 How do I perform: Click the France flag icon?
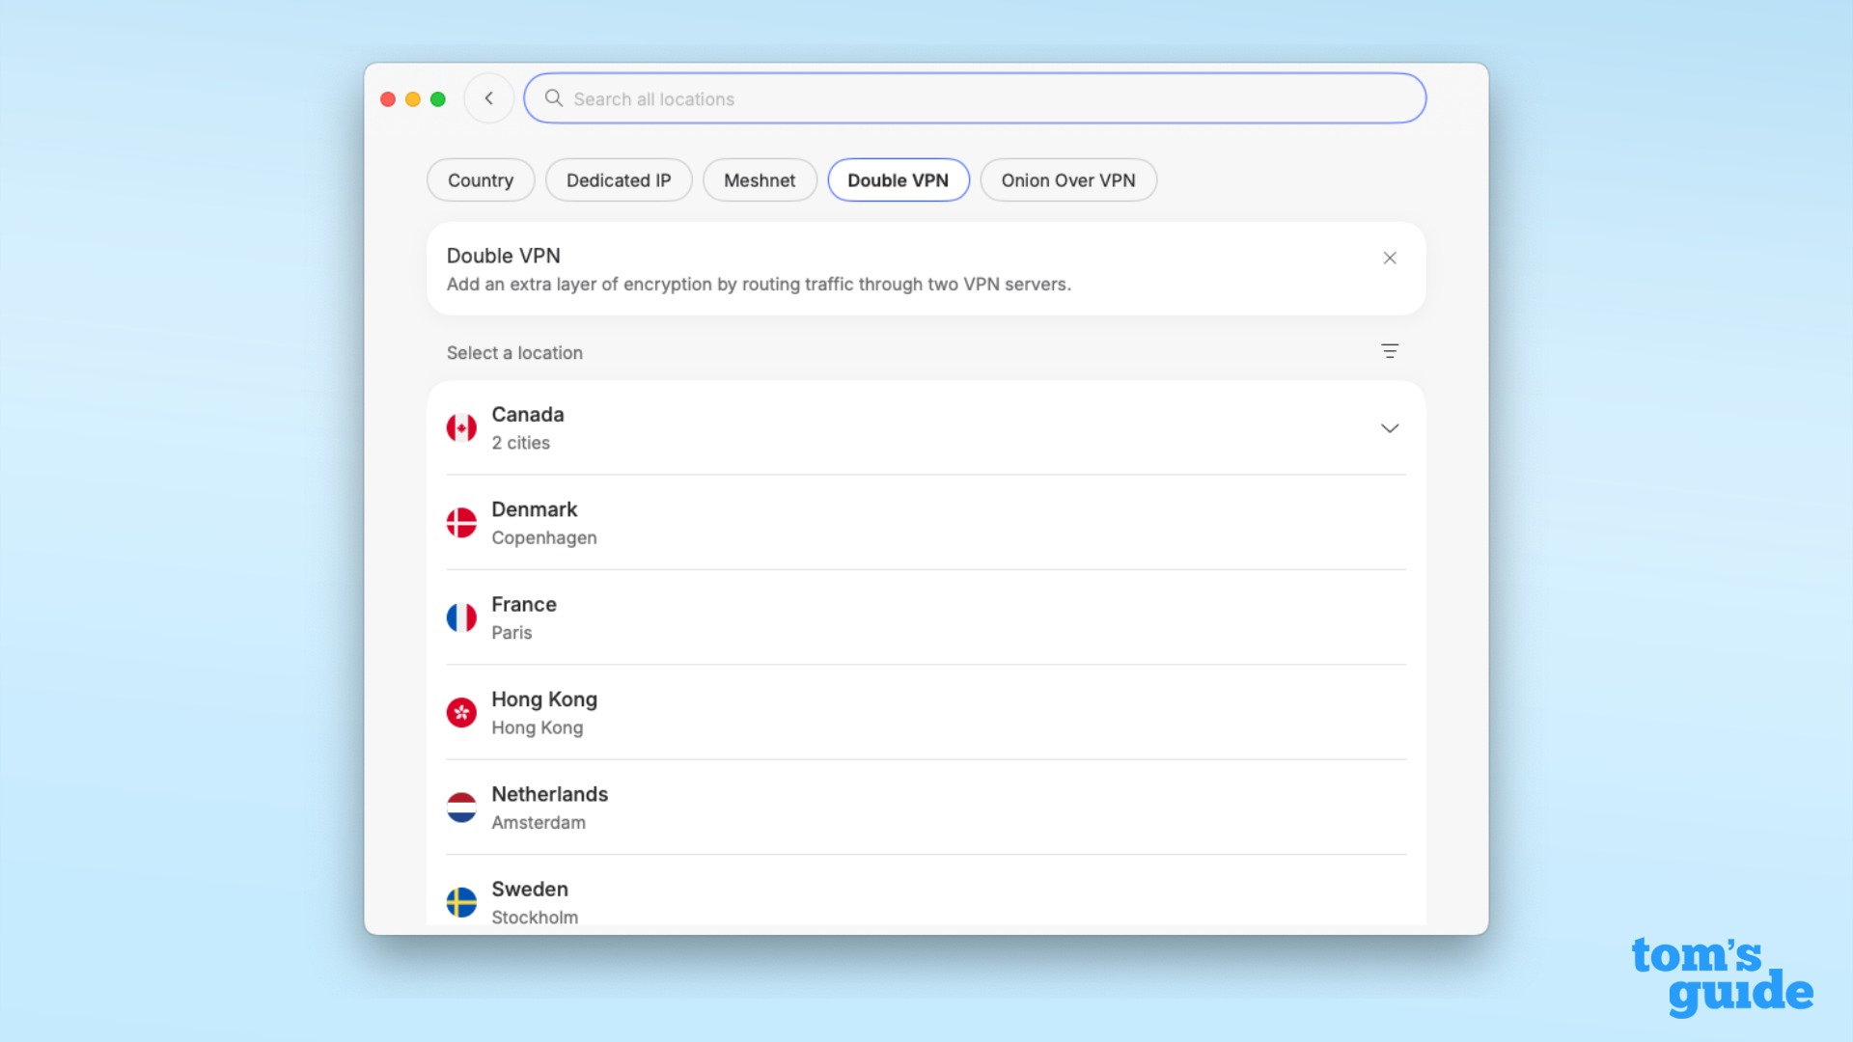tap(463, 617)
